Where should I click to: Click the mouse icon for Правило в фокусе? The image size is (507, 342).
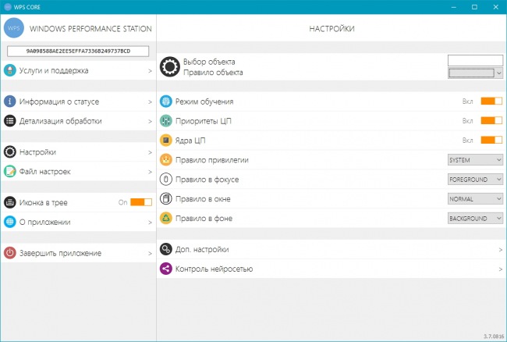[166, 179]
